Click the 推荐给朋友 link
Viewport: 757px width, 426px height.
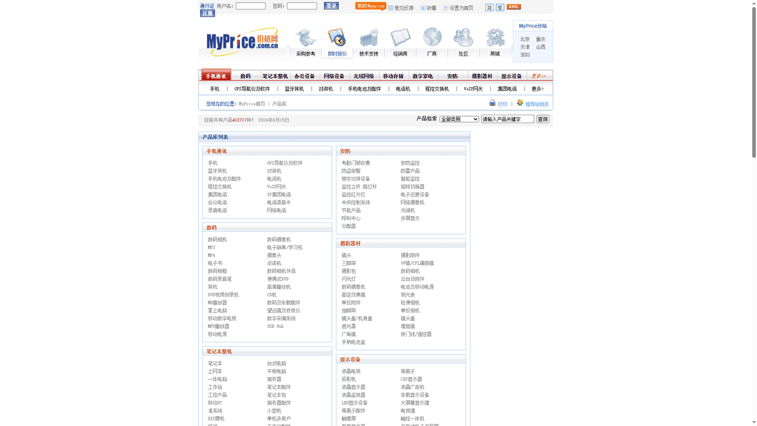point(537,104)
